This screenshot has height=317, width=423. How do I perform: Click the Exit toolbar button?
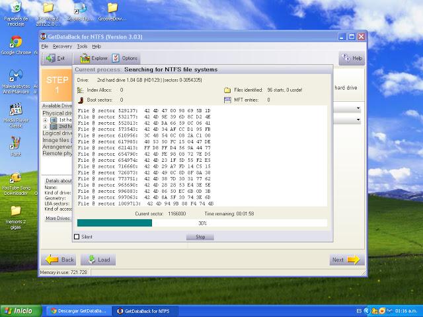click(56, 58)
